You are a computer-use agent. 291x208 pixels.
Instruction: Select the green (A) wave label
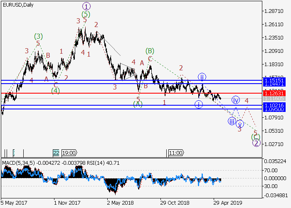point(138,104)
